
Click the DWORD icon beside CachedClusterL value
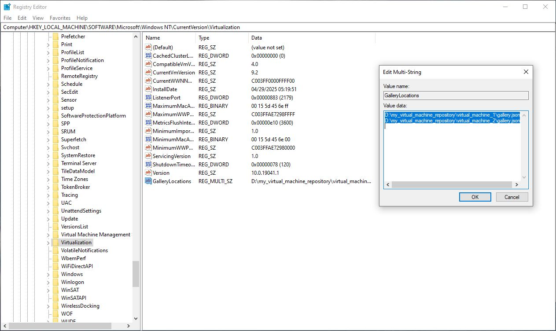click(148, 55)
